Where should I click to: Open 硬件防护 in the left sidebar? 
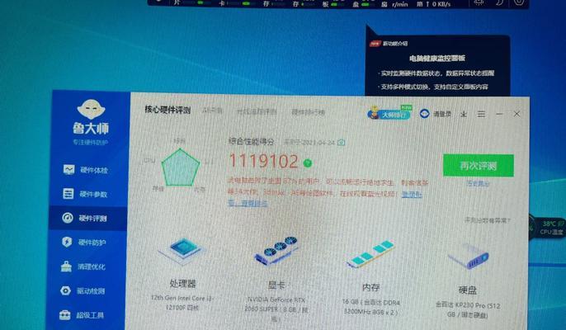(x=84, y=243)
